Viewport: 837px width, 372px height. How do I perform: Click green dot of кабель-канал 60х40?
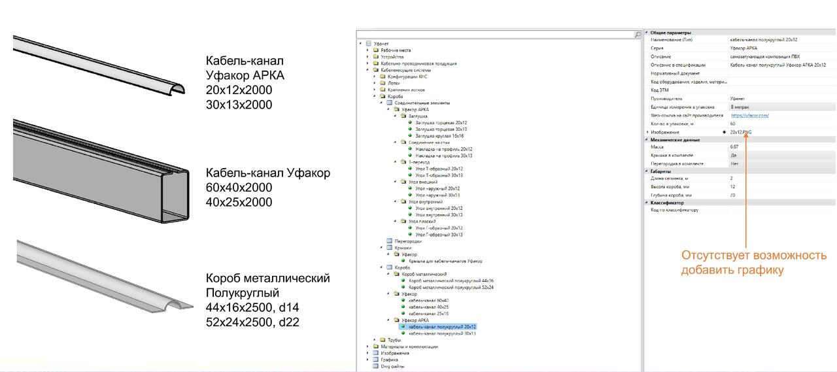tap(403, 300)
